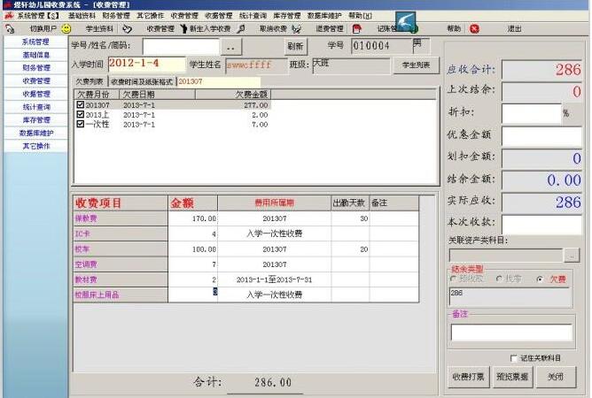Click the 校服床上用品 fee item row
Image resolution: width=592 pixels, height=398 pixels.
(x=246, y=295)
